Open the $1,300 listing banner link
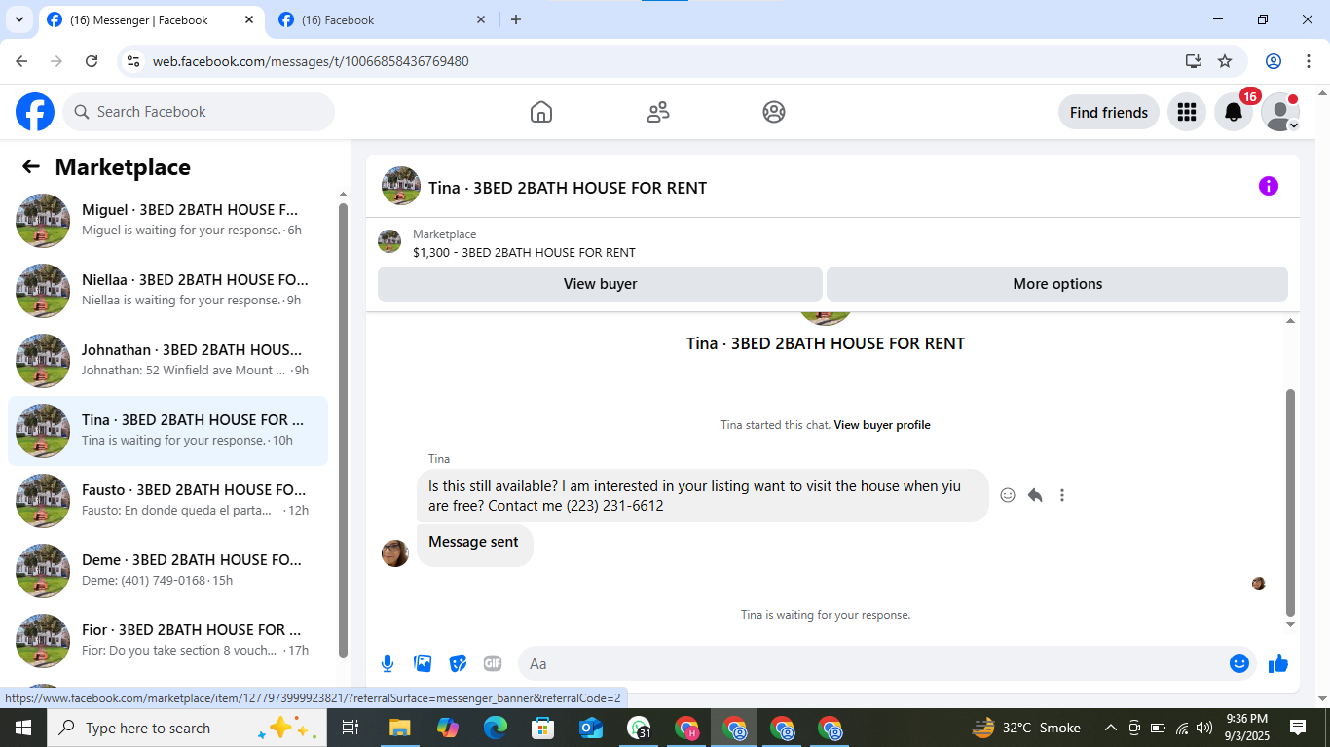 (524, 252)
